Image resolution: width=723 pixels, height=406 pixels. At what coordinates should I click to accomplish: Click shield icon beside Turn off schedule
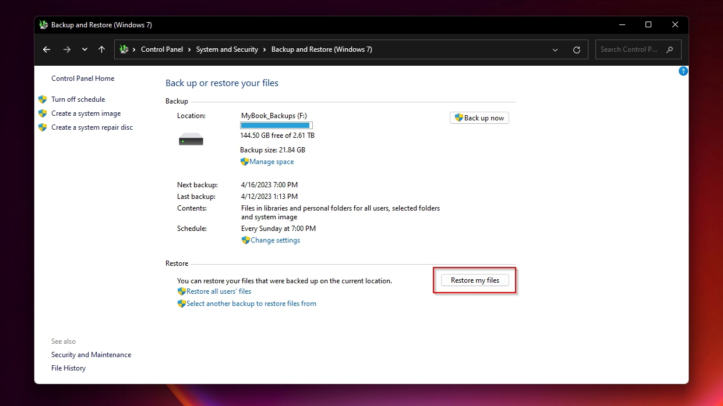pyautogui.click(x=43, y=99)
